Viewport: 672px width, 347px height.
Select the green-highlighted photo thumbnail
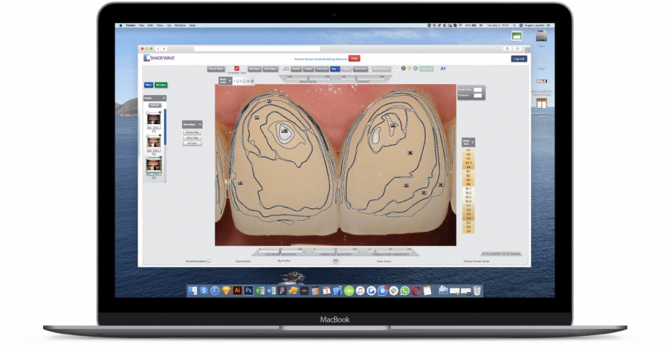(x=154, y=164)
